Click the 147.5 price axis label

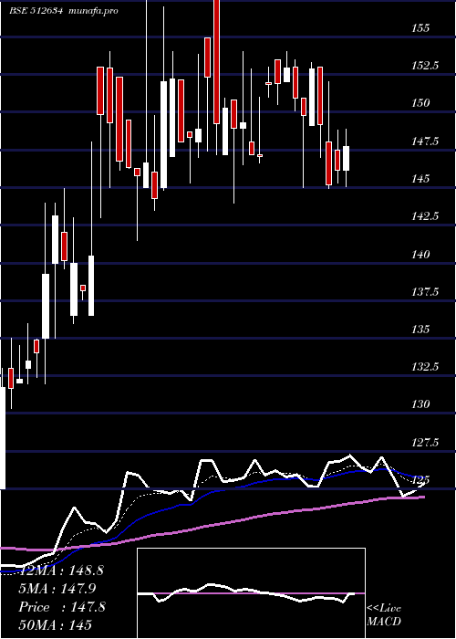(x=425, y=141)
